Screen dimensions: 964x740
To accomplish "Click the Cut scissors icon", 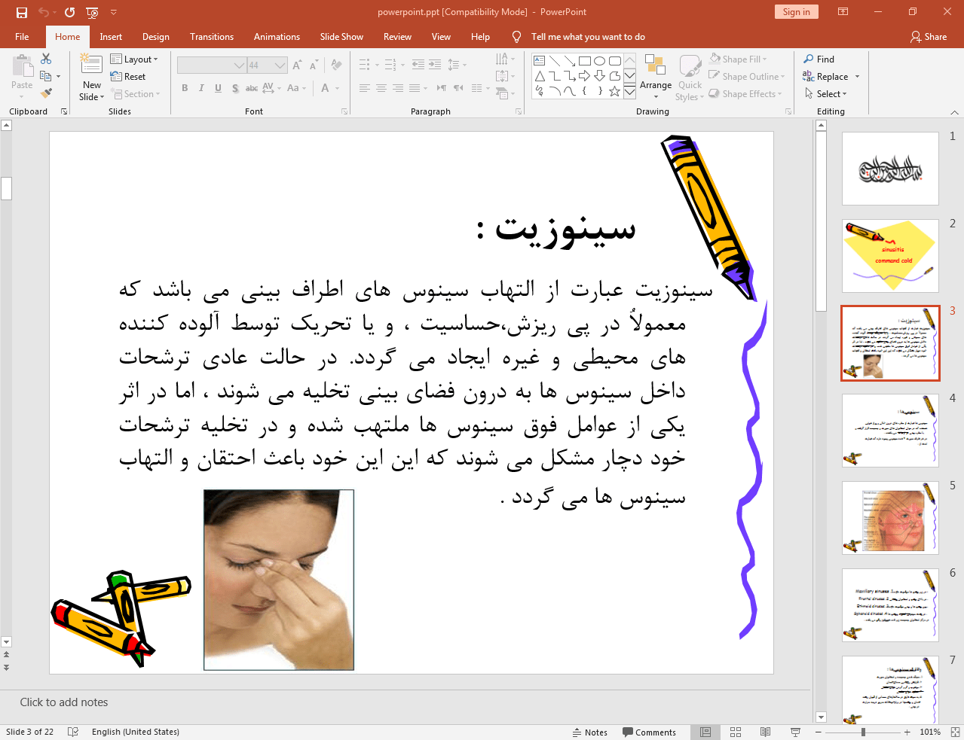I will tap(46, 58).
